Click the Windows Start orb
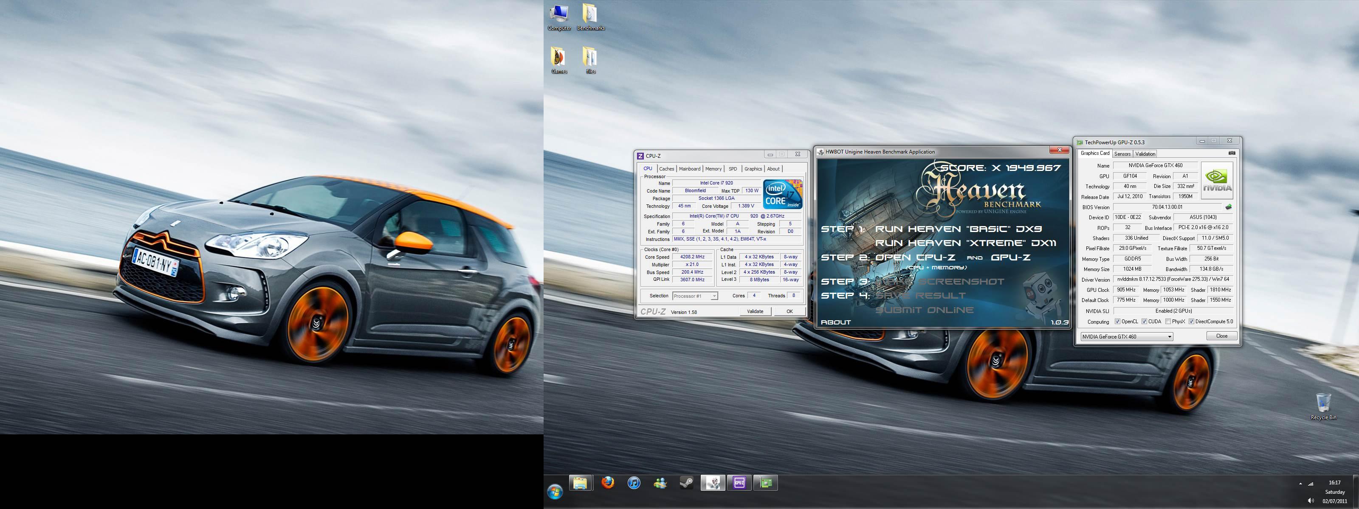Screen dimensions: 1359x509 click(555, 492)
